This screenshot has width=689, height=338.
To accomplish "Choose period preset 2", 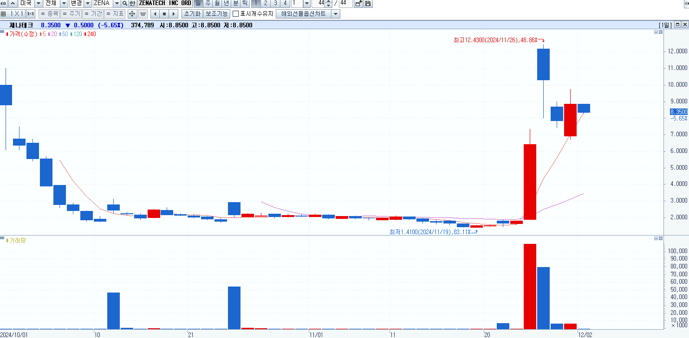I will click(266, 3).
